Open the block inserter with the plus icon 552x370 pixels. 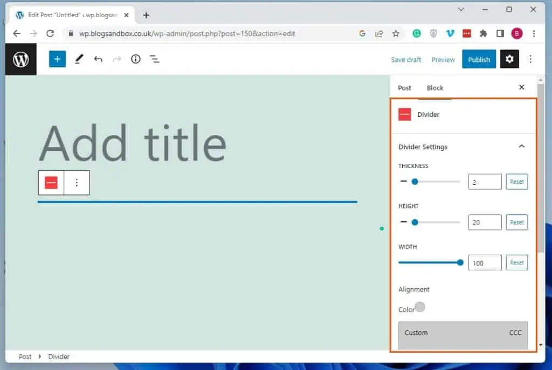57,59
